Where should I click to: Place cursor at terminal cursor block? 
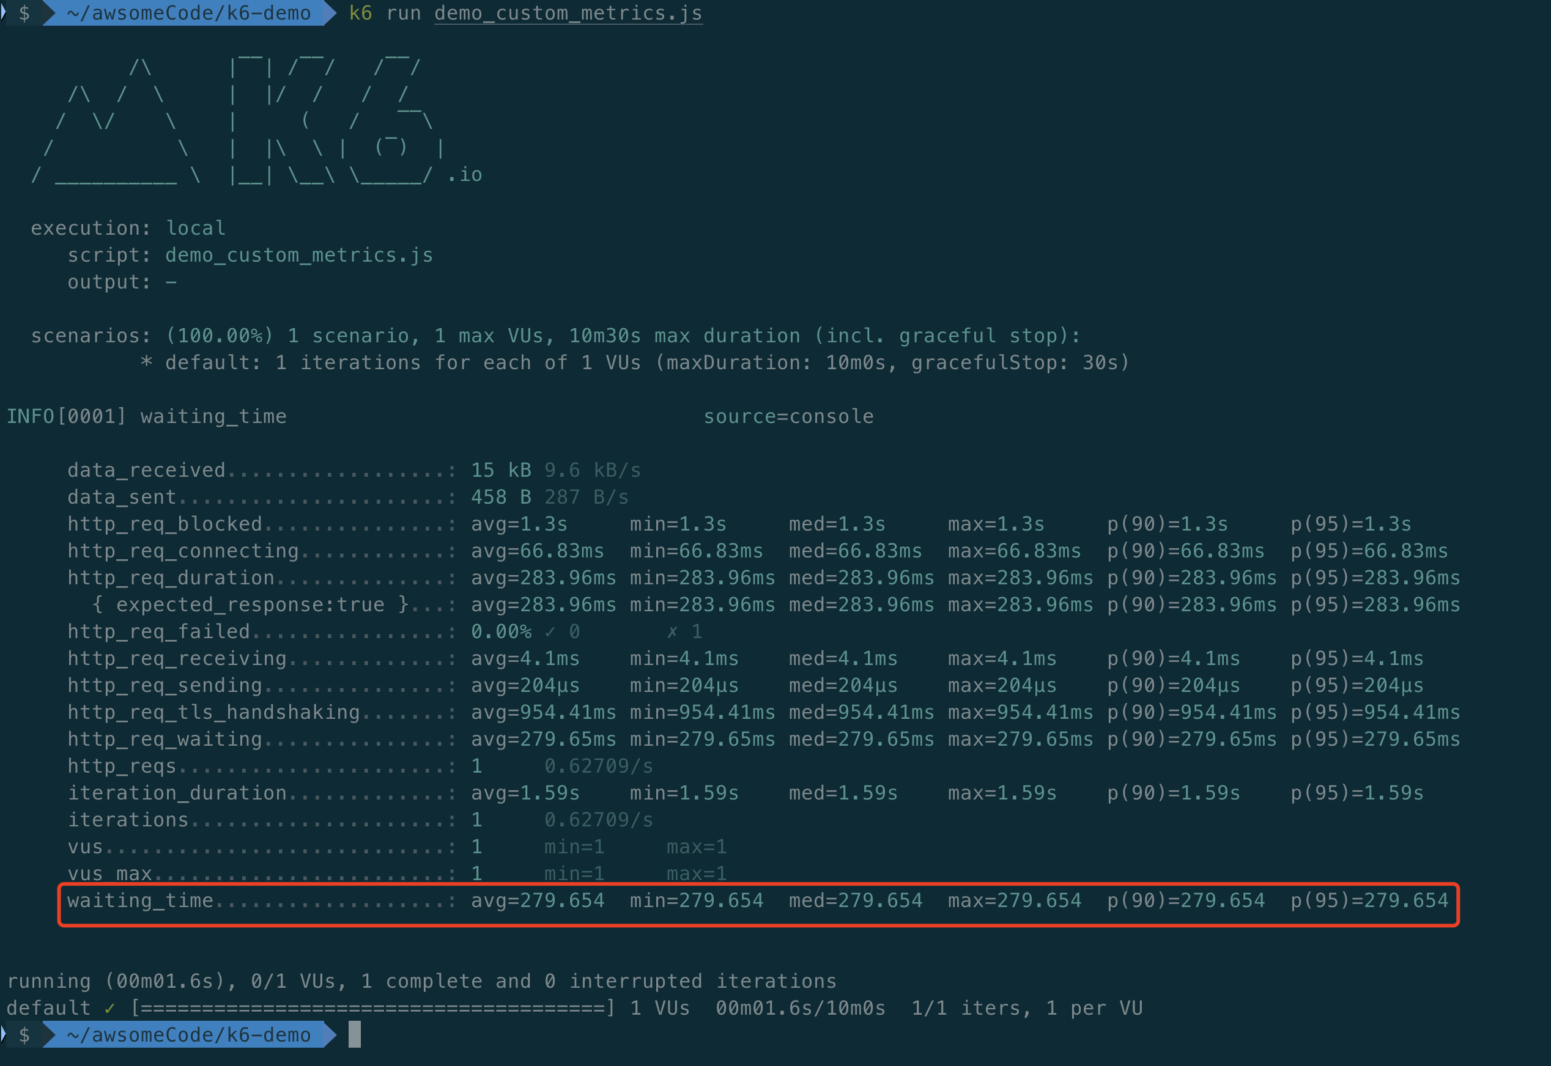point(355,1035)
